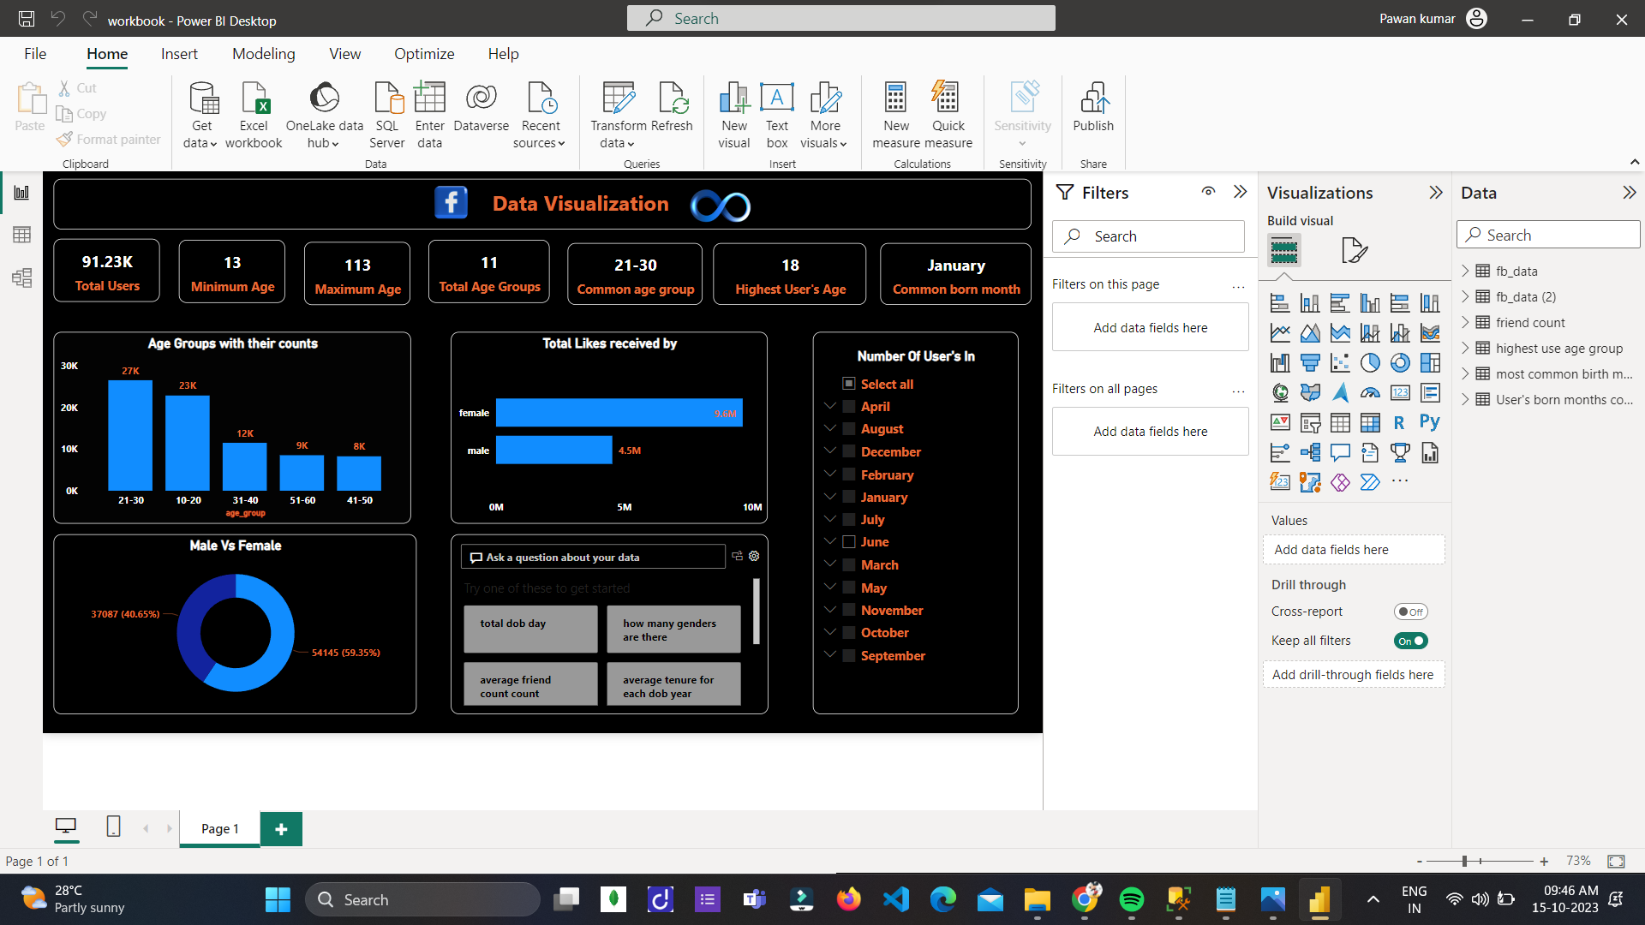The image size is (1645, 925).
Task: Collapse the Visualizations pane
Action: tap(1436, 193)
